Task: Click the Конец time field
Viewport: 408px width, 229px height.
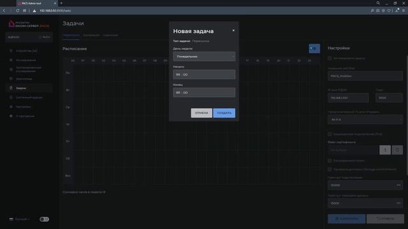Action: [x=204, y=92]
